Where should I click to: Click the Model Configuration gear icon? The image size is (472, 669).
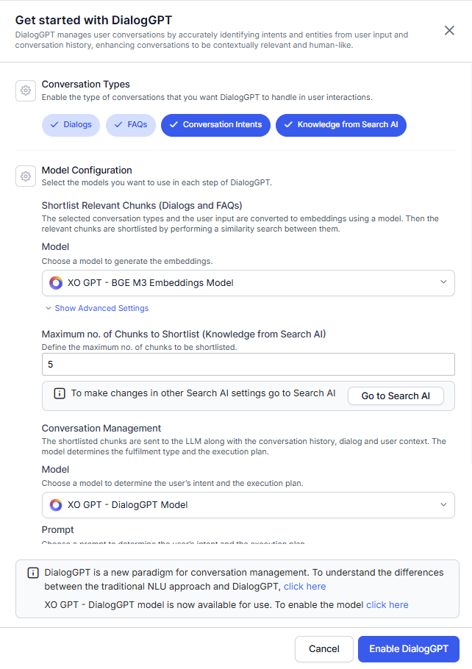point(26,176)
